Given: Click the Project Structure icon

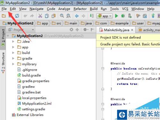Looking at the screenshot, I should click(x=145, y=16).
